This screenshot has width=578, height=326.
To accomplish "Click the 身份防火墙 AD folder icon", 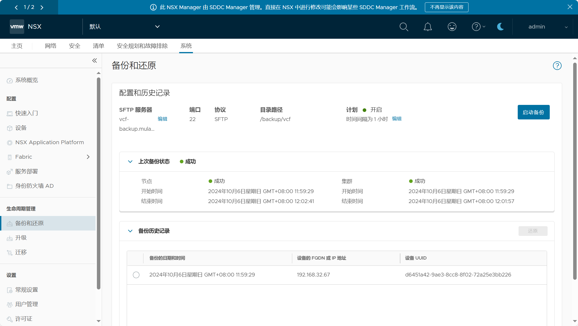I will tap(10, 186).
